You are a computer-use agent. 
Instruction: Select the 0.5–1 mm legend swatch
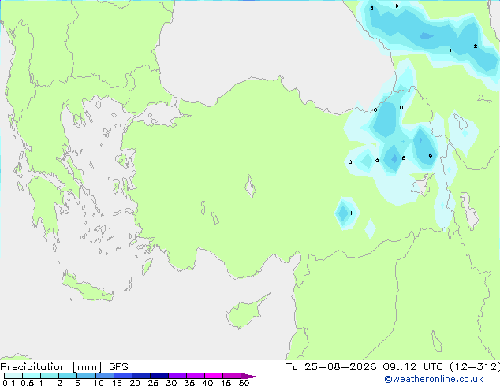pyautogui.click(x=32, y=376)
